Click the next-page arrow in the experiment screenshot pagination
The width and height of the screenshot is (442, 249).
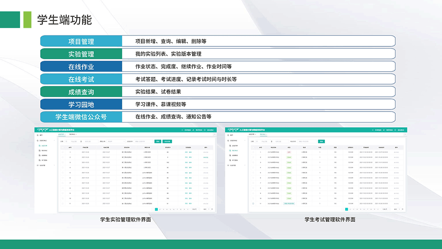pos(188,209)
